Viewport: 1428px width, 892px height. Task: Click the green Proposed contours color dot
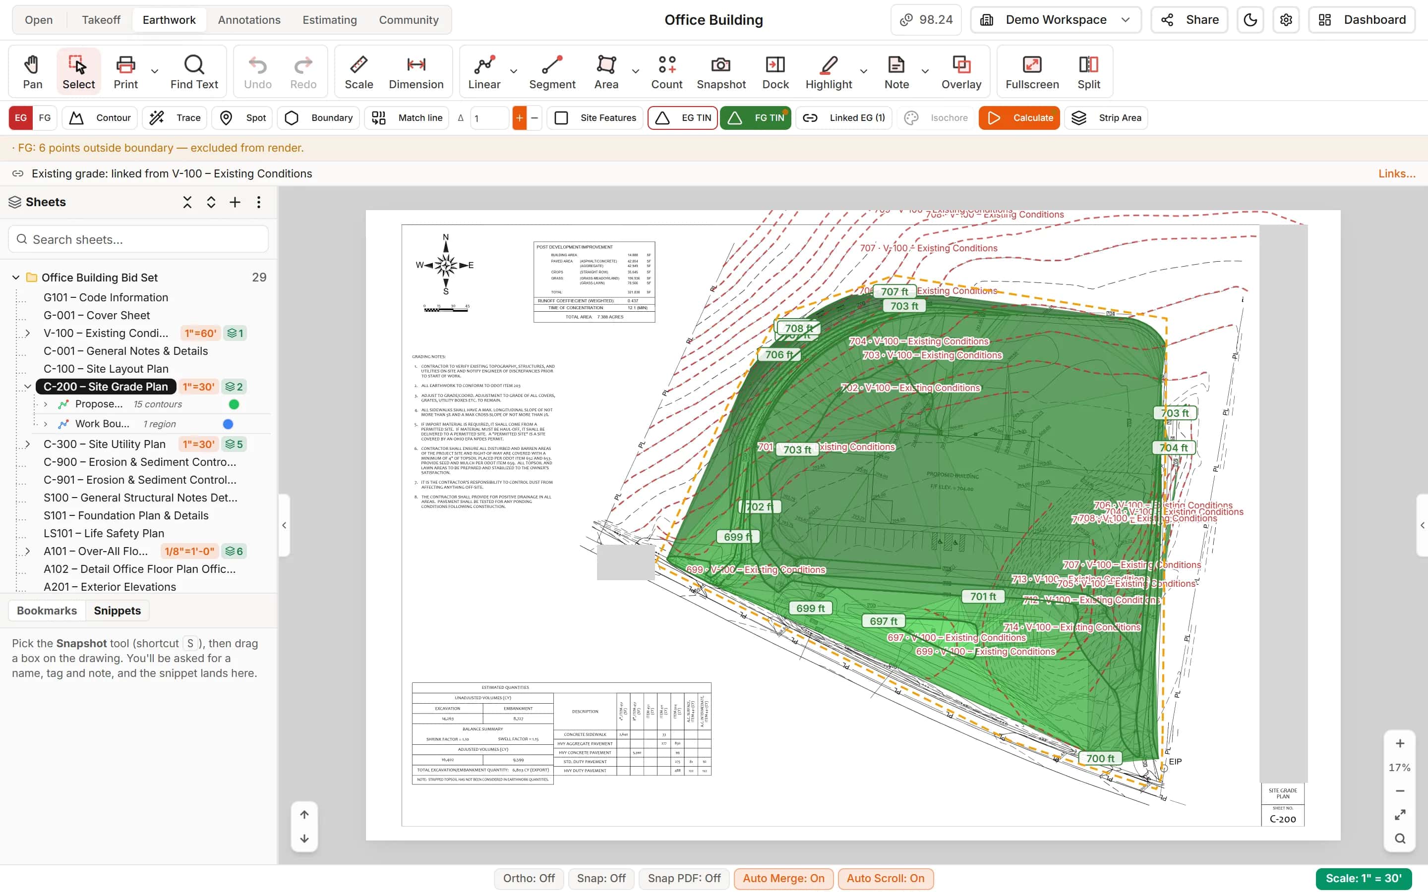pyautogui.click(x=234, y=405)
